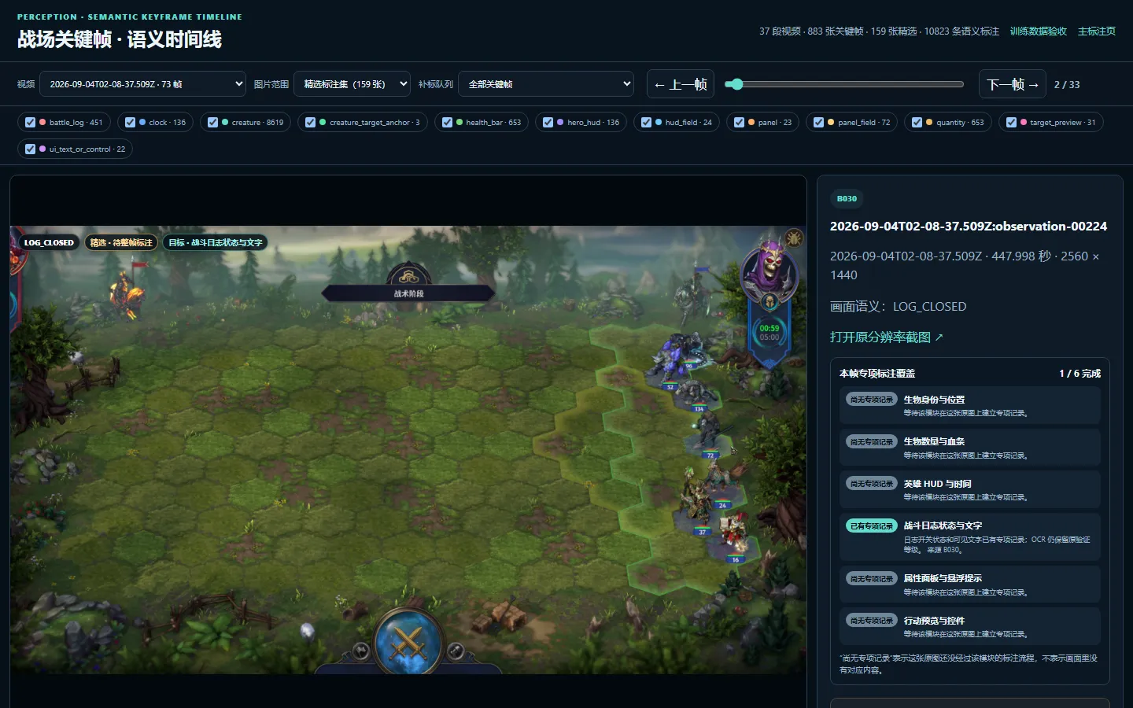The width and height of the screenshot is (1133, 708).
Task: Toggle the quantity label checkbox
Action: pyautogui.click(x=917, y=123)
